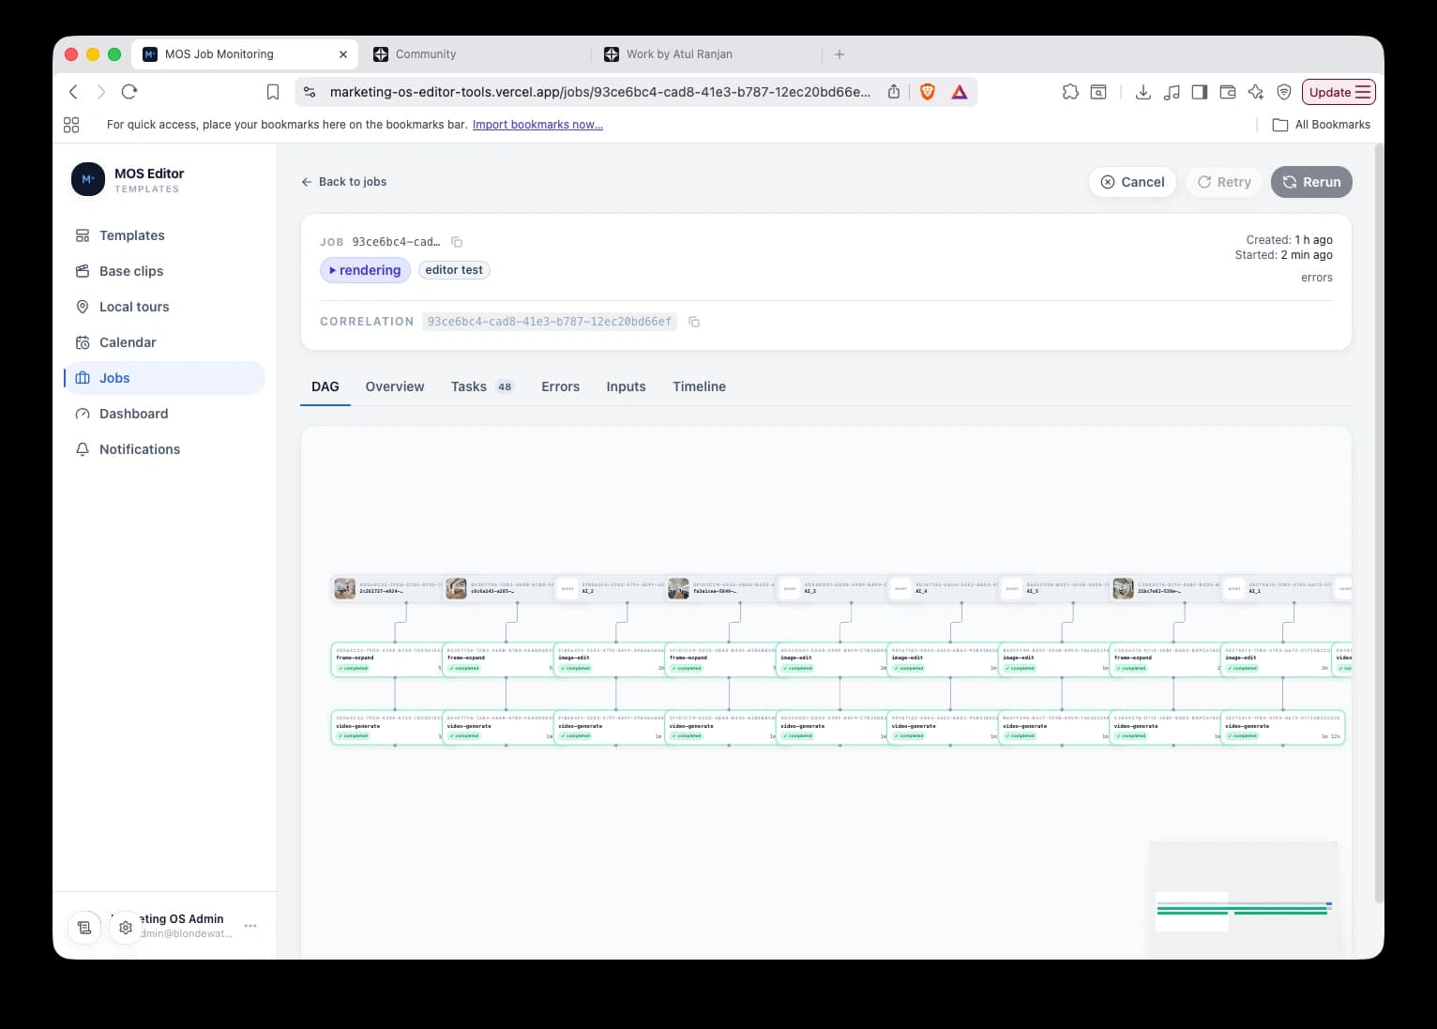Copy the correlation ID value

(x=694, y=322)
